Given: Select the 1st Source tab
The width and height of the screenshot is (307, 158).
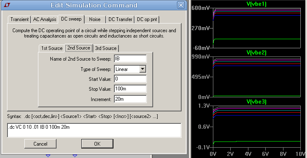Looking at the screenshot, I should click(x=52, y=48).
